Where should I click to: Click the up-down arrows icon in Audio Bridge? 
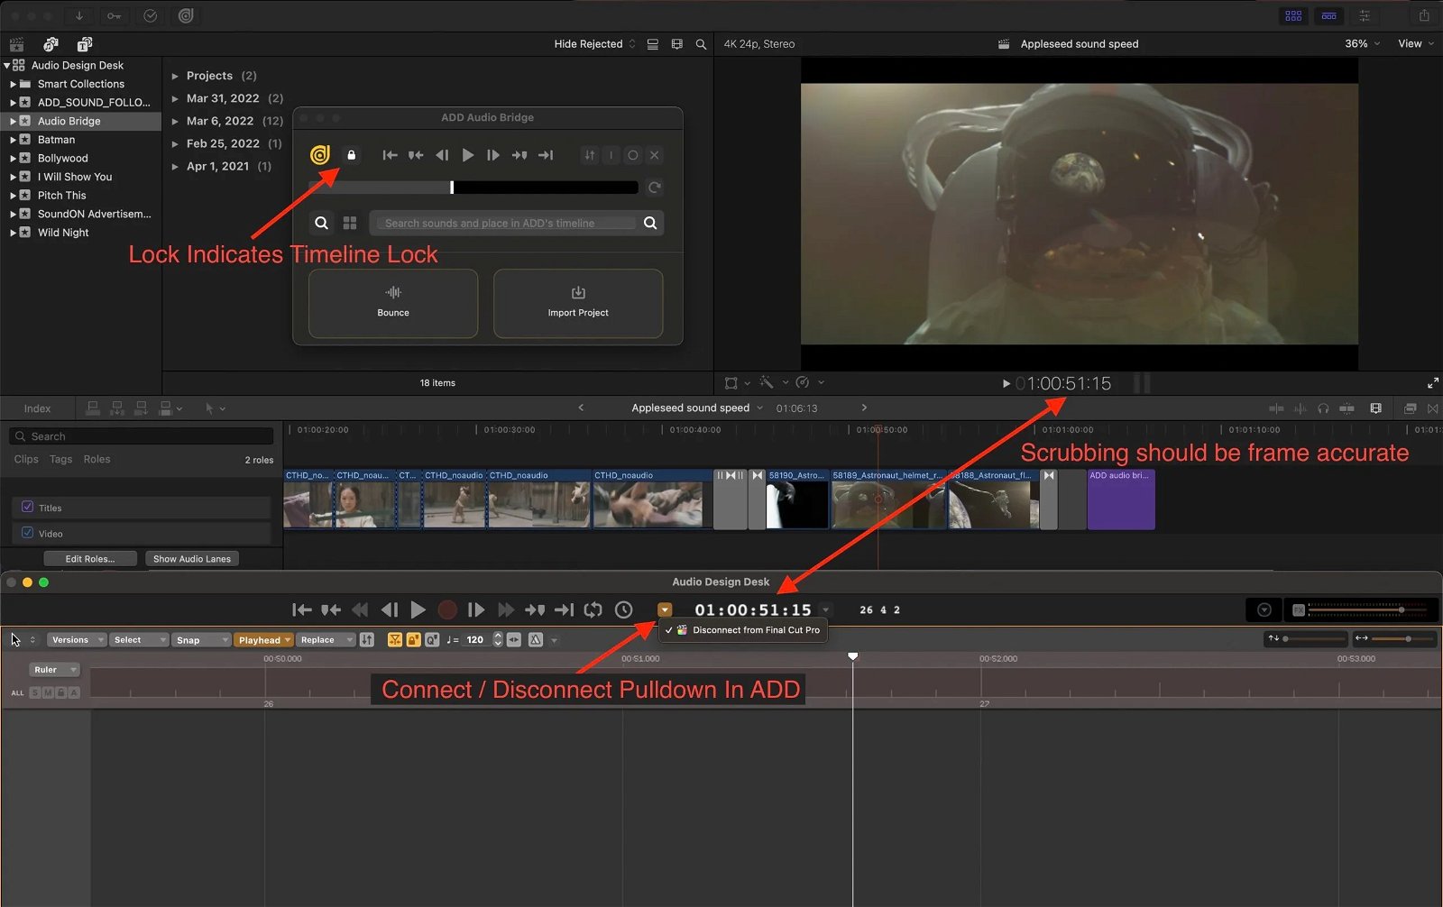pos(590,155)
